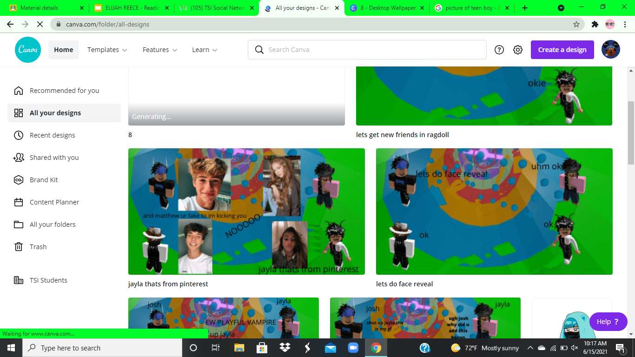The height and width of the screenshot is (357, 635).
Task: Open Brand Kit in the sidebar
Action: tap(44, 180)
